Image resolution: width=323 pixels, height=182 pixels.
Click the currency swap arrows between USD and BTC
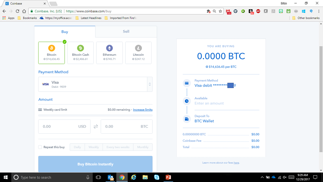[95, 126]
